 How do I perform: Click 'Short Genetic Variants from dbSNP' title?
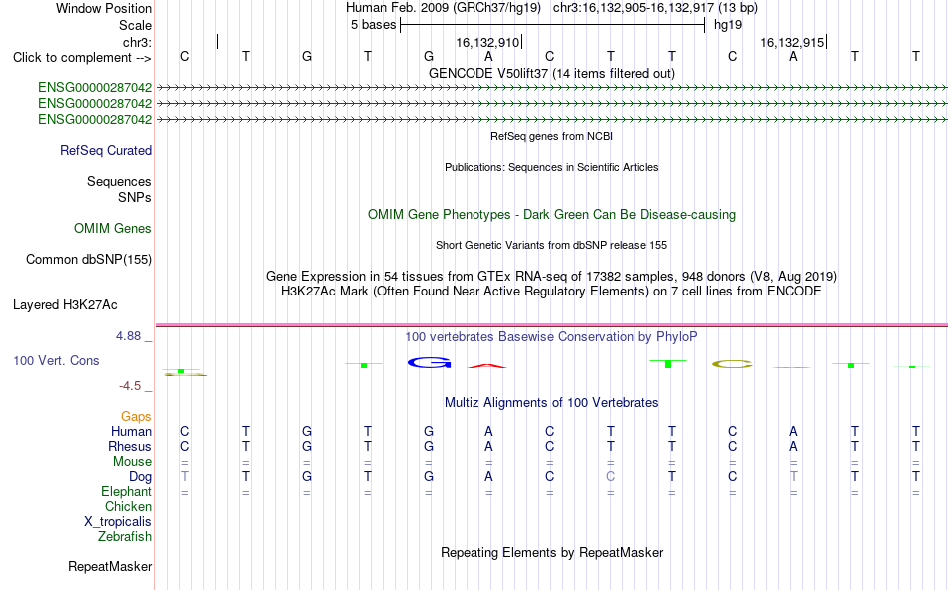[x=551, y=245]
